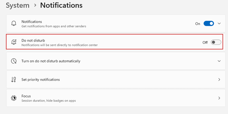
Task: Enable the Do not disturb toggle
Action: coord(216,42)
